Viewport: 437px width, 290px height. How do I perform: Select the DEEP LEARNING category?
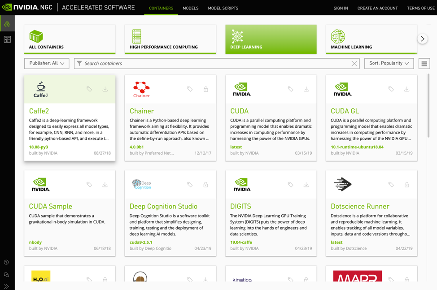tap(271, 39)
